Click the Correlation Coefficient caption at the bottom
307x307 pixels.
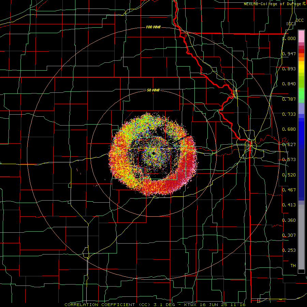click(155, 305)
